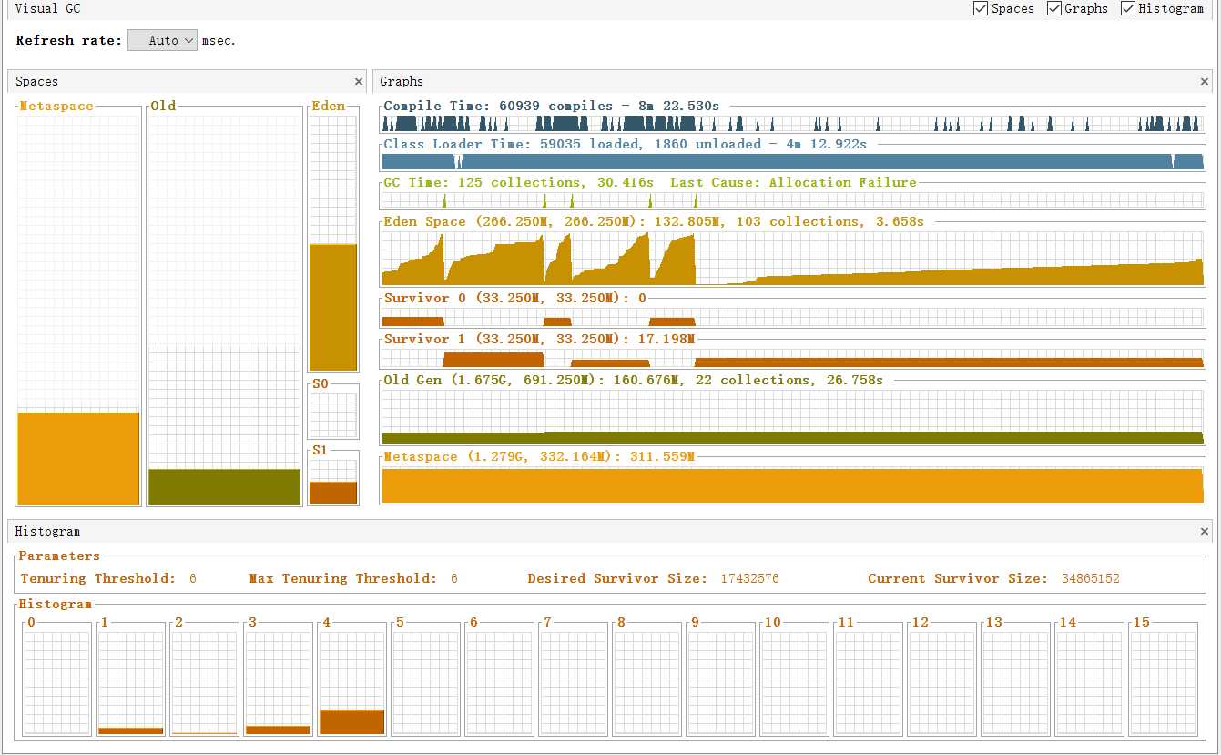Screen dimensions: 1221x755
Task: Click the Survivor 0 graph label
Action: [514, 298]
